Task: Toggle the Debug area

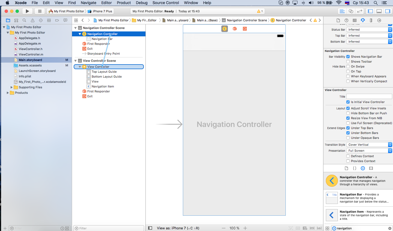Action: point(379,11)
